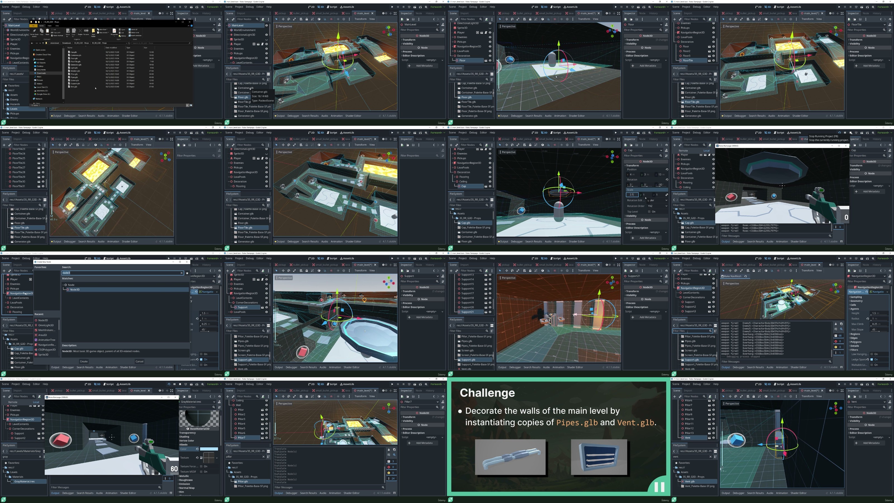The image size is (894, 503).
Task: Select GrayMaterial.tres in the FileSystem tree
Action: tap(24, 481)
